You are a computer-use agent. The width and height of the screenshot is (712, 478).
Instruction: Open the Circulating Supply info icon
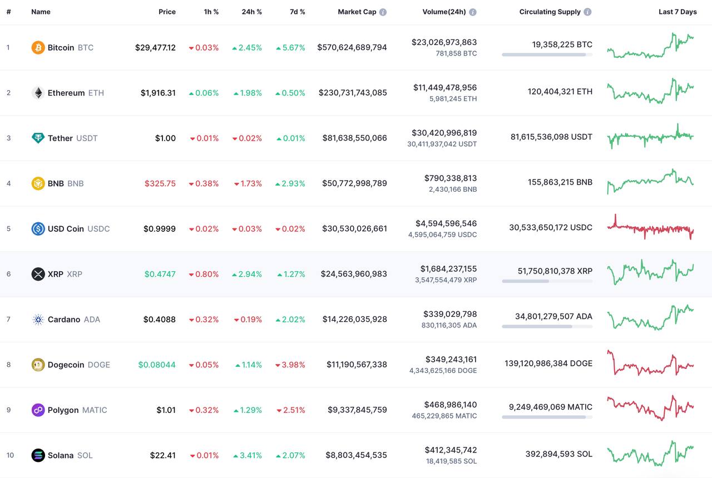[588, 12]
